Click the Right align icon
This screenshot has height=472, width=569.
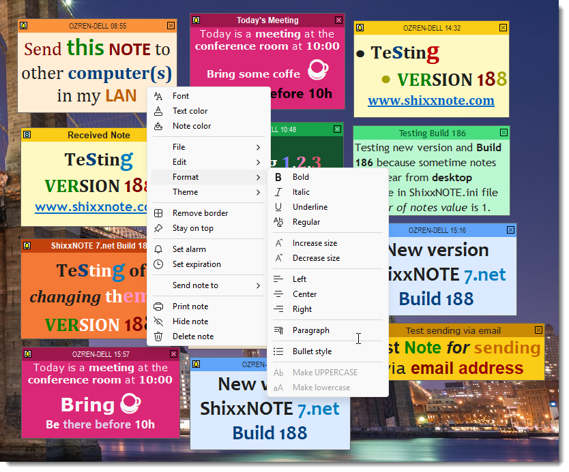[278, 309]
